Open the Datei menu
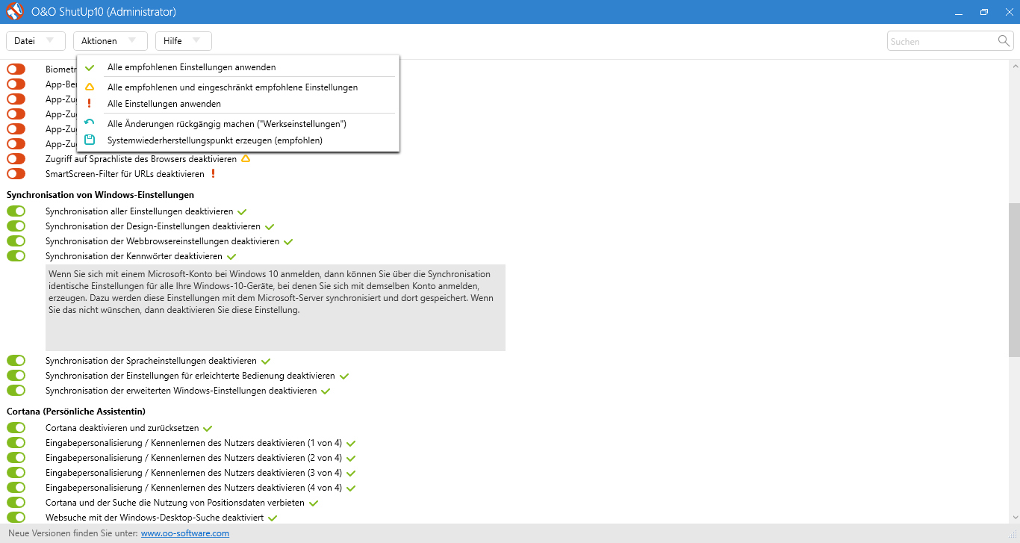 pyautogui.click(x=36, y=41)
